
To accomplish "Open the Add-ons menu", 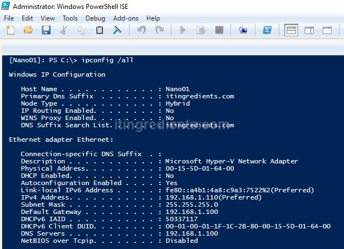I will 125,18.
